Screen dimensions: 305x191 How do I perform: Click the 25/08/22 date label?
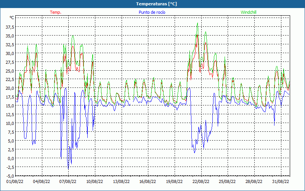227,182
